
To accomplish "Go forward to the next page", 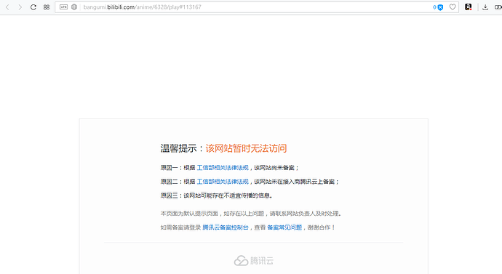I will click(x=20, y=7).
